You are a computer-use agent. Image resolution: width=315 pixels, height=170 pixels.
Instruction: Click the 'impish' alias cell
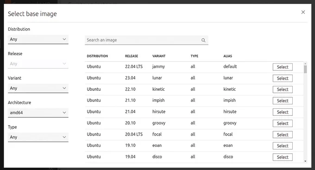click(x=229, y=100)
